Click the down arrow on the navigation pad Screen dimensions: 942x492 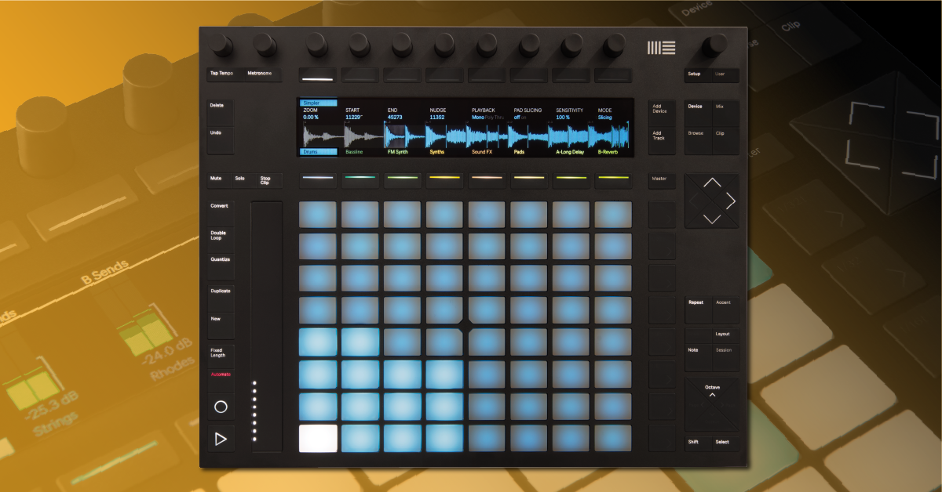711,219
